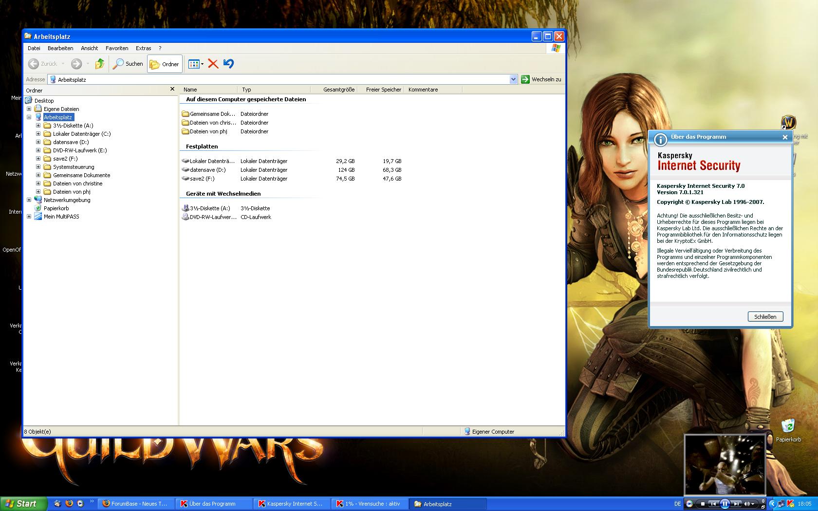Select Systemsteuerung in the folder tree
This screenshot has height=511, width=818.
tap(74, 167)
